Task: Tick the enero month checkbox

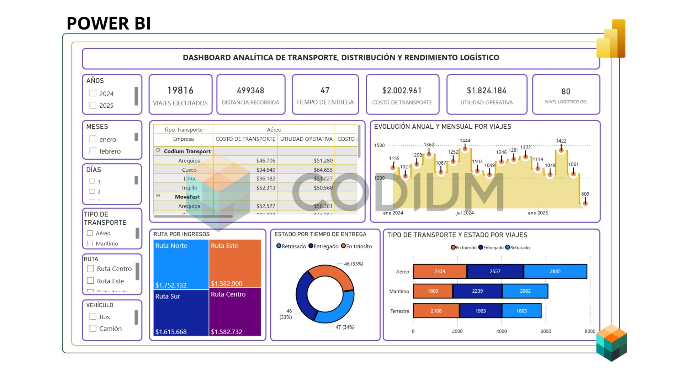Action: click(93, 139)
